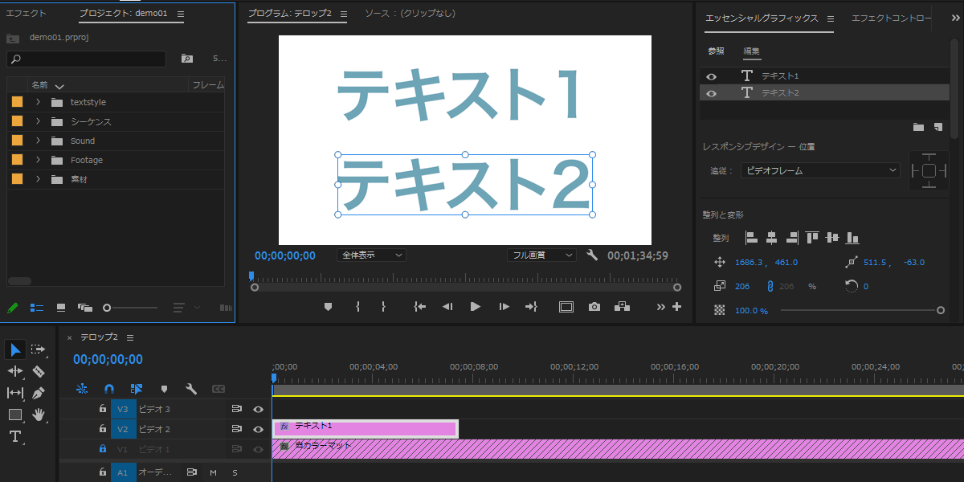Image resolution: width=964 pixels, height=482 pixels.
Task: Switch to the 参照 tab
Action: point(716,51)
